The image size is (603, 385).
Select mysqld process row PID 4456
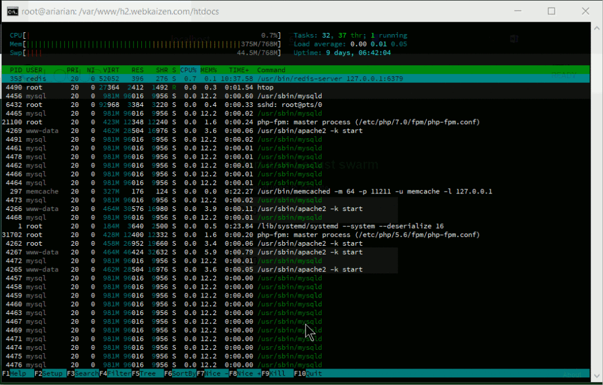[x=296, y=96]
